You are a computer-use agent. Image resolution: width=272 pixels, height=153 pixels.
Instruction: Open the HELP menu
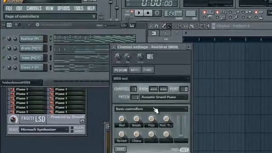click(x=91, y=8)
